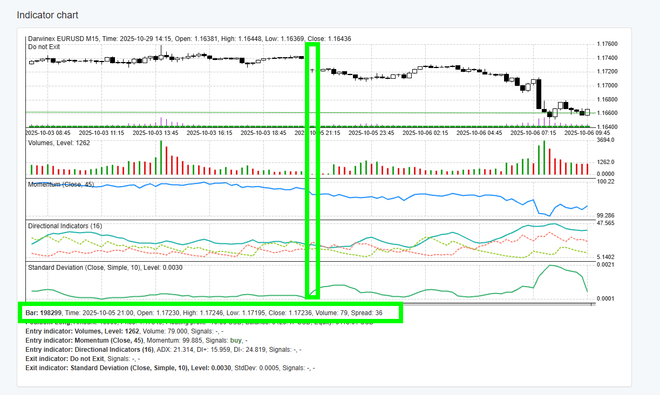Viewport: 660px width, 395px height.
Task: Click the "Indicator chart" heading
Action: click(x=47, y=15)
